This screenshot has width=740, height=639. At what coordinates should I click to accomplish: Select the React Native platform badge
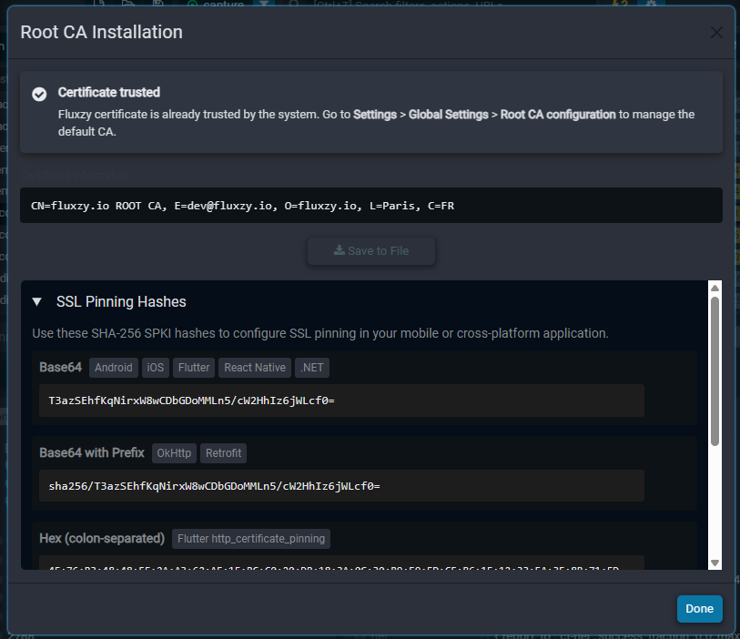(254, 368)
